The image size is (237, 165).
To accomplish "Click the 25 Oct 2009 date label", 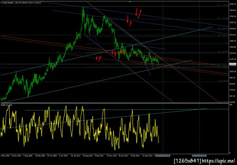I will [52, 156].
